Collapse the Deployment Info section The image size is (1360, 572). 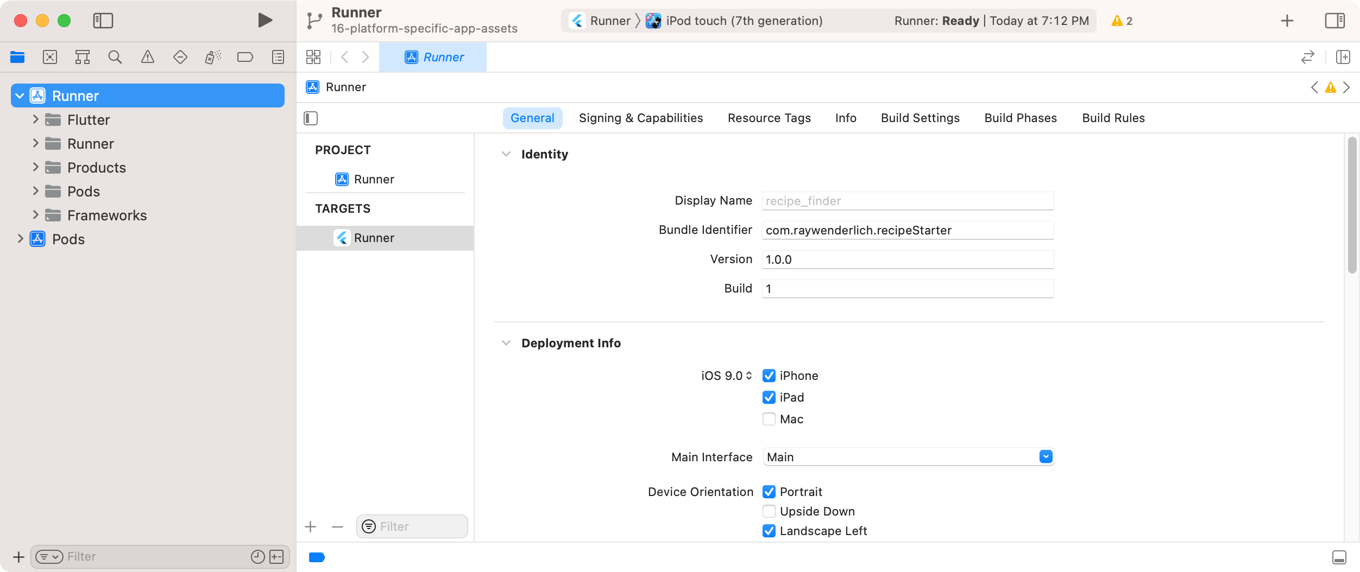coord(506,343)
